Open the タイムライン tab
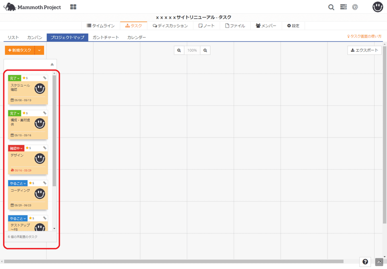 (x=101, y=26)
